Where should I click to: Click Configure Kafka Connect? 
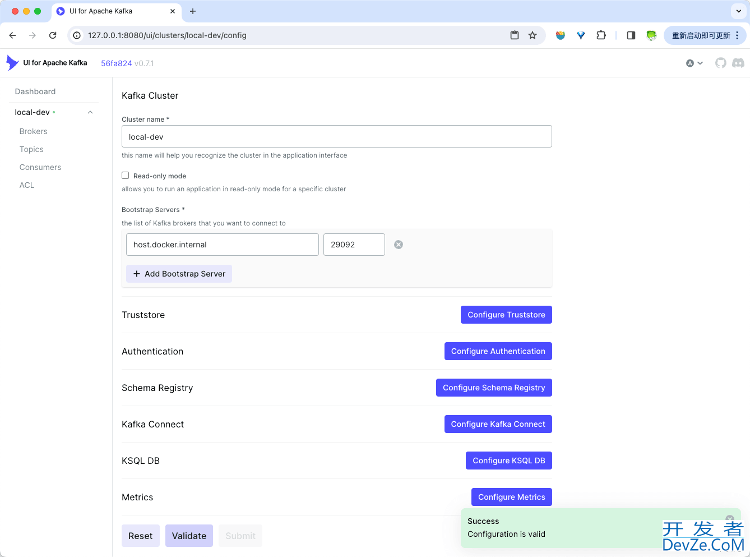[498, 424]
